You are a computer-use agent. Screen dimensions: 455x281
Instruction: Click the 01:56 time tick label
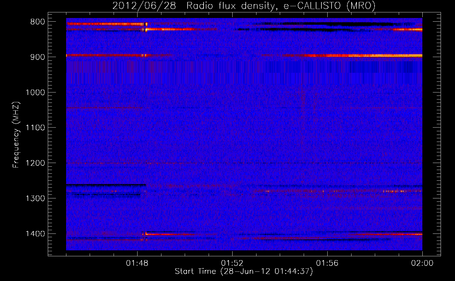tap(327, 263)
